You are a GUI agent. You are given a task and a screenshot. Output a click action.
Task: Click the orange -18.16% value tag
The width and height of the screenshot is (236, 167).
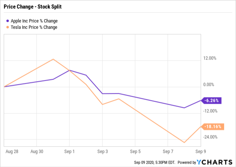(212, 126)
